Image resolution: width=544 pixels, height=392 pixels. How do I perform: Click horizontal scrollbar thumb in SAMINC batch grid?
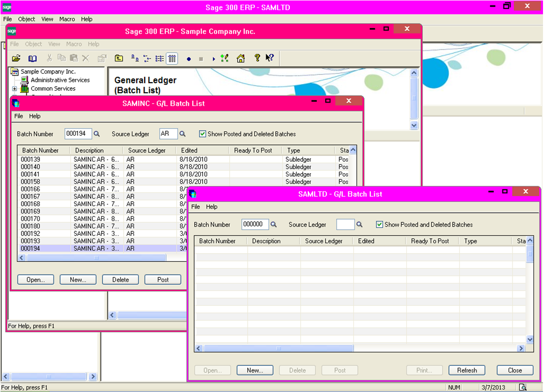(x=96, y=258)
